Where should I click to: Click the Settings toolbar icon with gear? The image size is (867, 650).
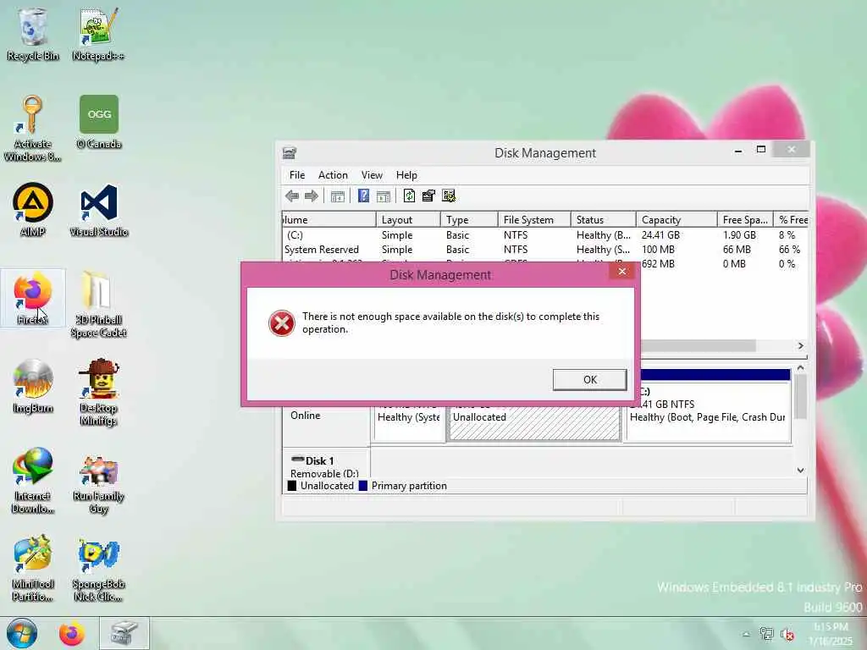click(449, 196)
